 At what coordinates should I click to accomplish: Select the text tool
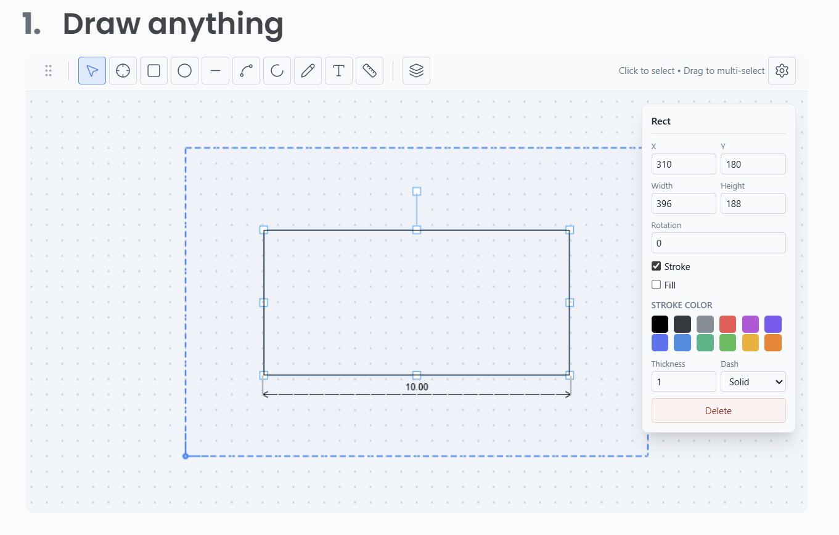338,71
